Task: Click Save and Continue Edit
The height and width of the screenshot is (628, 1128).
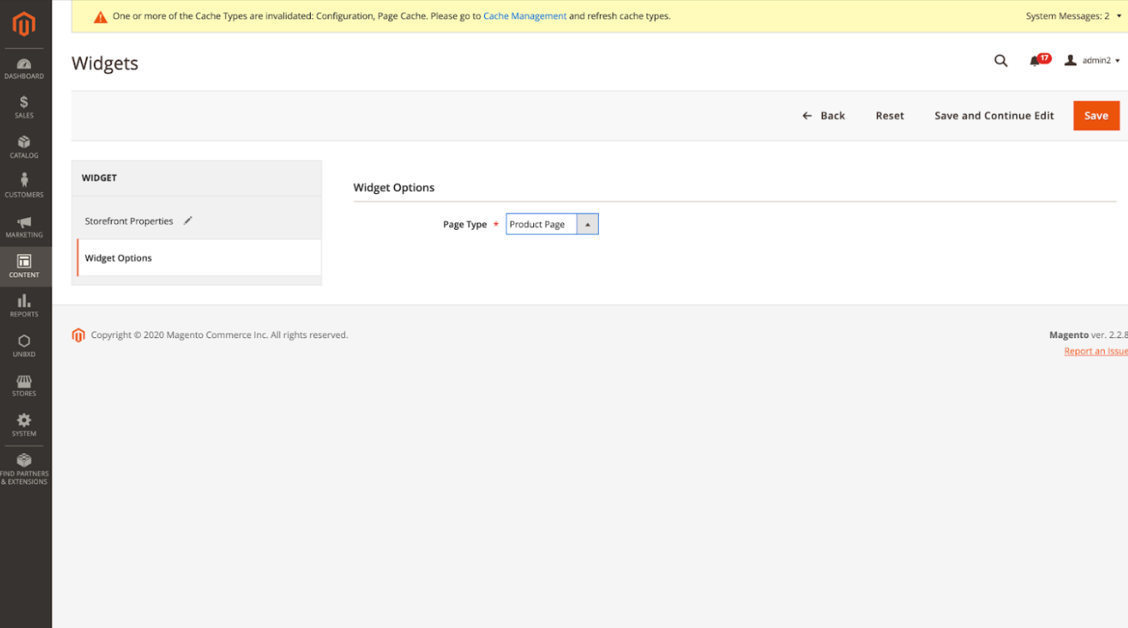Action: click(x=994, y=116)
